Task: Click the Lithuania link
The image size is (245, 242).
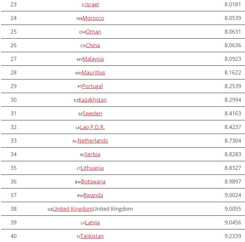Action: click(x=92, y=168)
